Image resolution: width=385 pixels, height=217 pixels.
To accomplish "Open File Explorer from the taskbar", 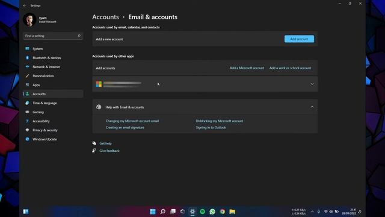I will click(232, 212).
